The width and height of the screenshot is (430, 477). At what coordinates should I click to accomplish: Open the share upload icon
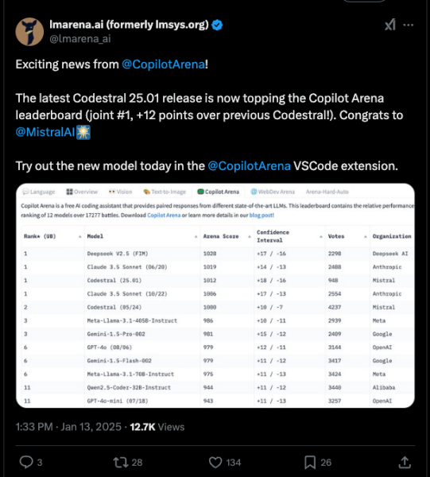point(405,462)
